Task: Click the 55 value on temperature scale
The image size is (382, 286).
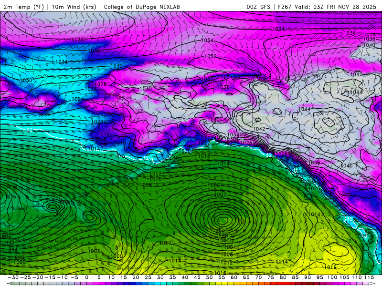Action: 222,277
